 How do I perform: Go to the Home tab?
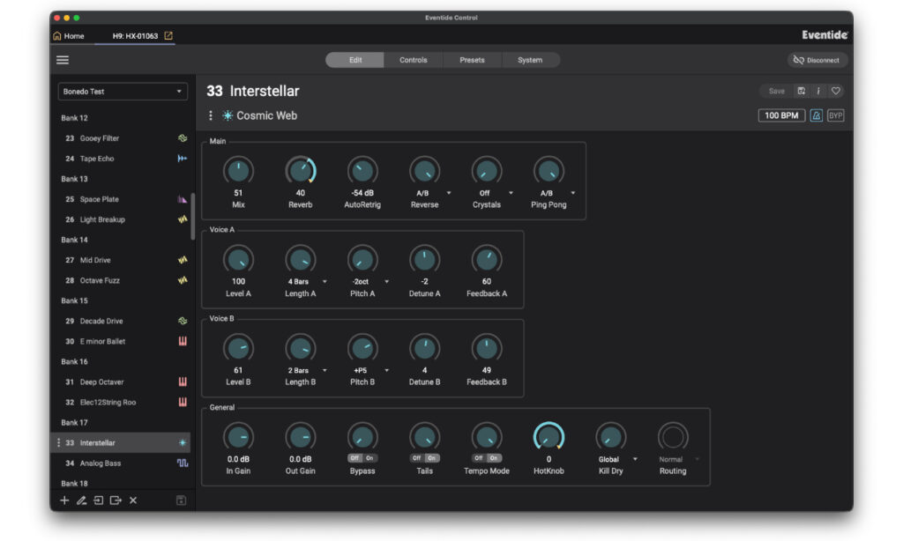tap(69, 35)
